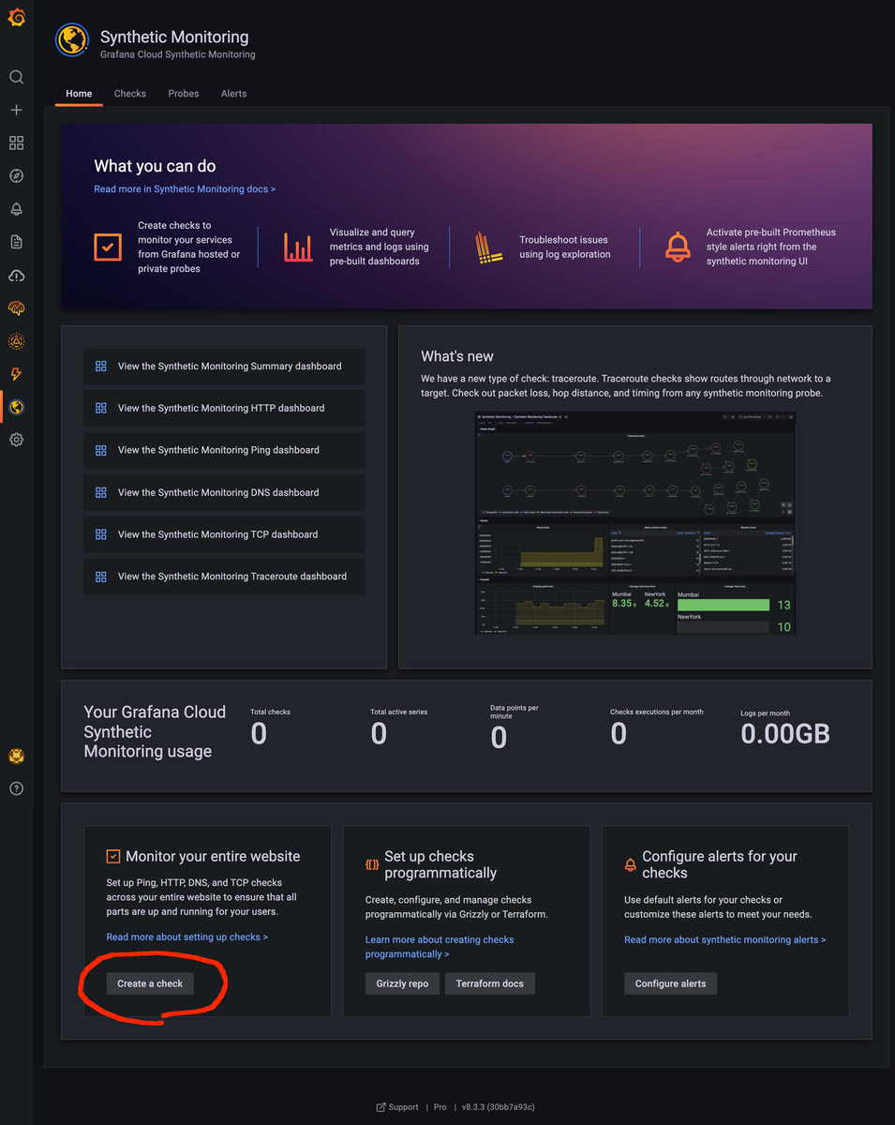View the Synthetic Monitoring TCP dashboard
Screen dimensions: 895x1125
(224, 534)
